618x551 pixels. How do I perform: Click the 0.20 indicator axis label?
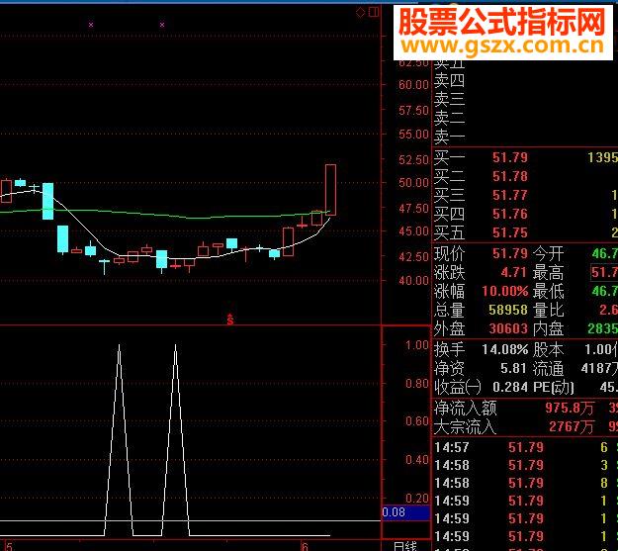(x=417, y=499)
